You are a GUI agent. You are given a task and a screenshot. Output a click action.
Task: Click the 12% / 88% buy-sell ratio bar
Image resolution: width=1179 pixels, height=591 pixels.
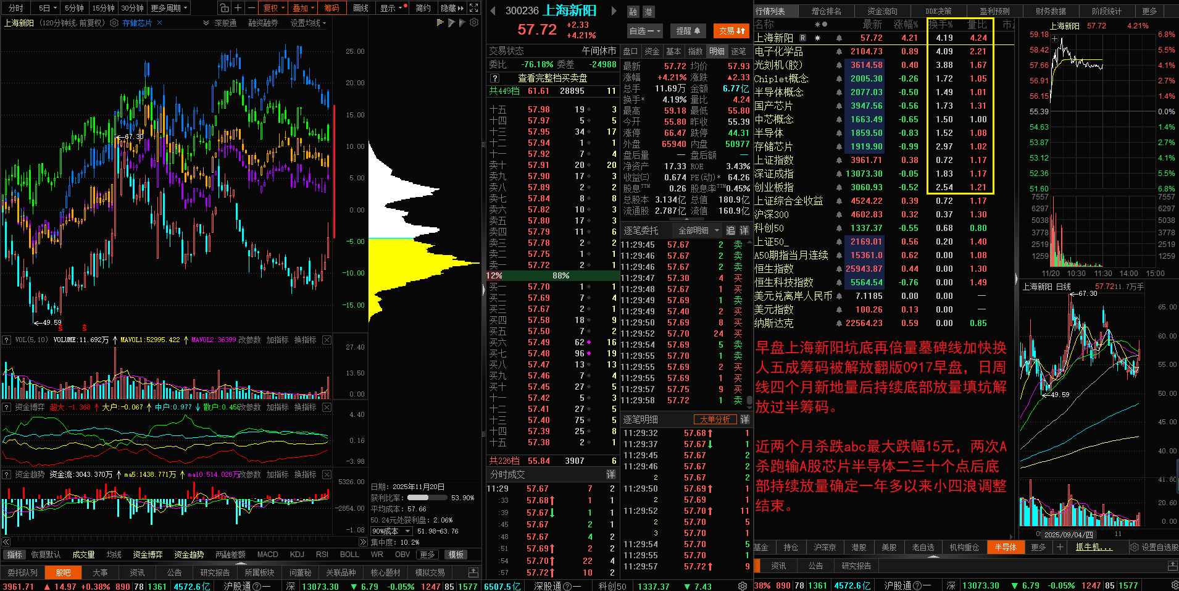tap(552, 275)
